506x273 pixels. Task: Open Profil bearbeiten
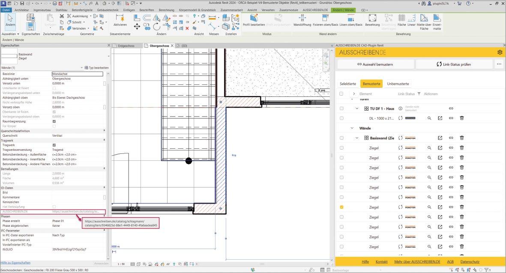coord(254,20)
